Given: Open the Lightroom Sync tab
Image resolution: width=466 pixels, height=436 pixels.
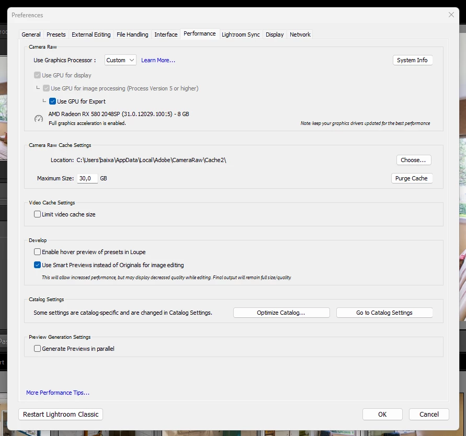Looking at the screenshot, I should 241,35.
